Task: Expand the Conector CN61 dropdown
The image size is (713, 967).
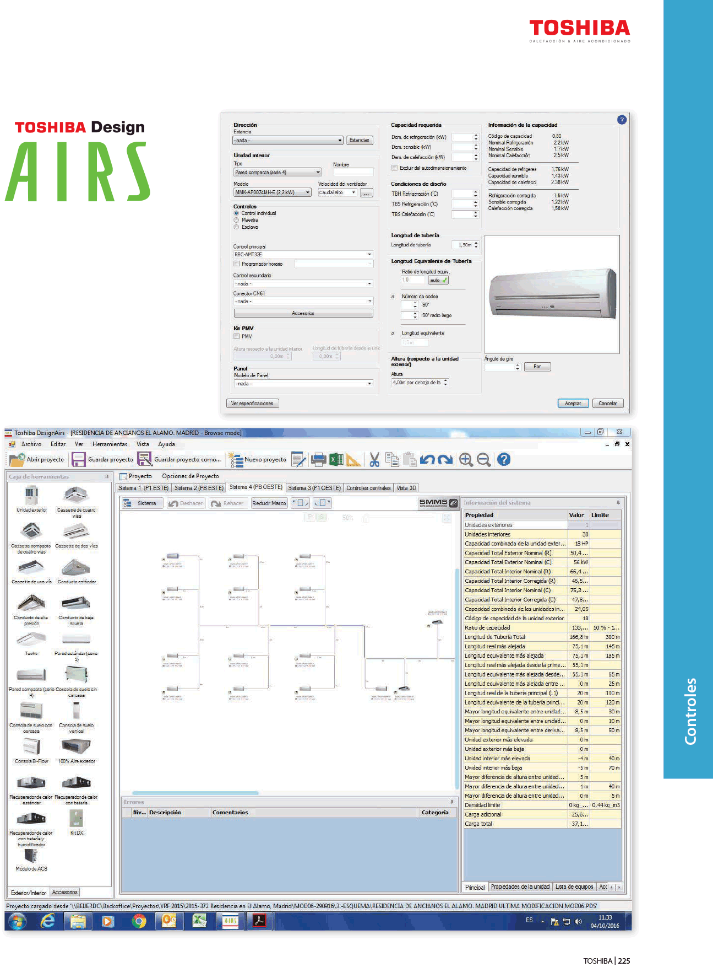Action: coord(303,301)
